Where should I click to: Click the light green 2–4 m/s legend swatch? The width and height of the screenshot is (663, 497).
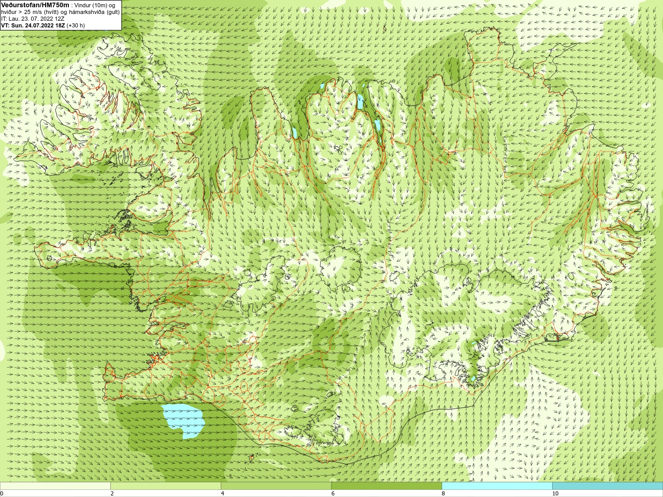click(x=166, y=486)
